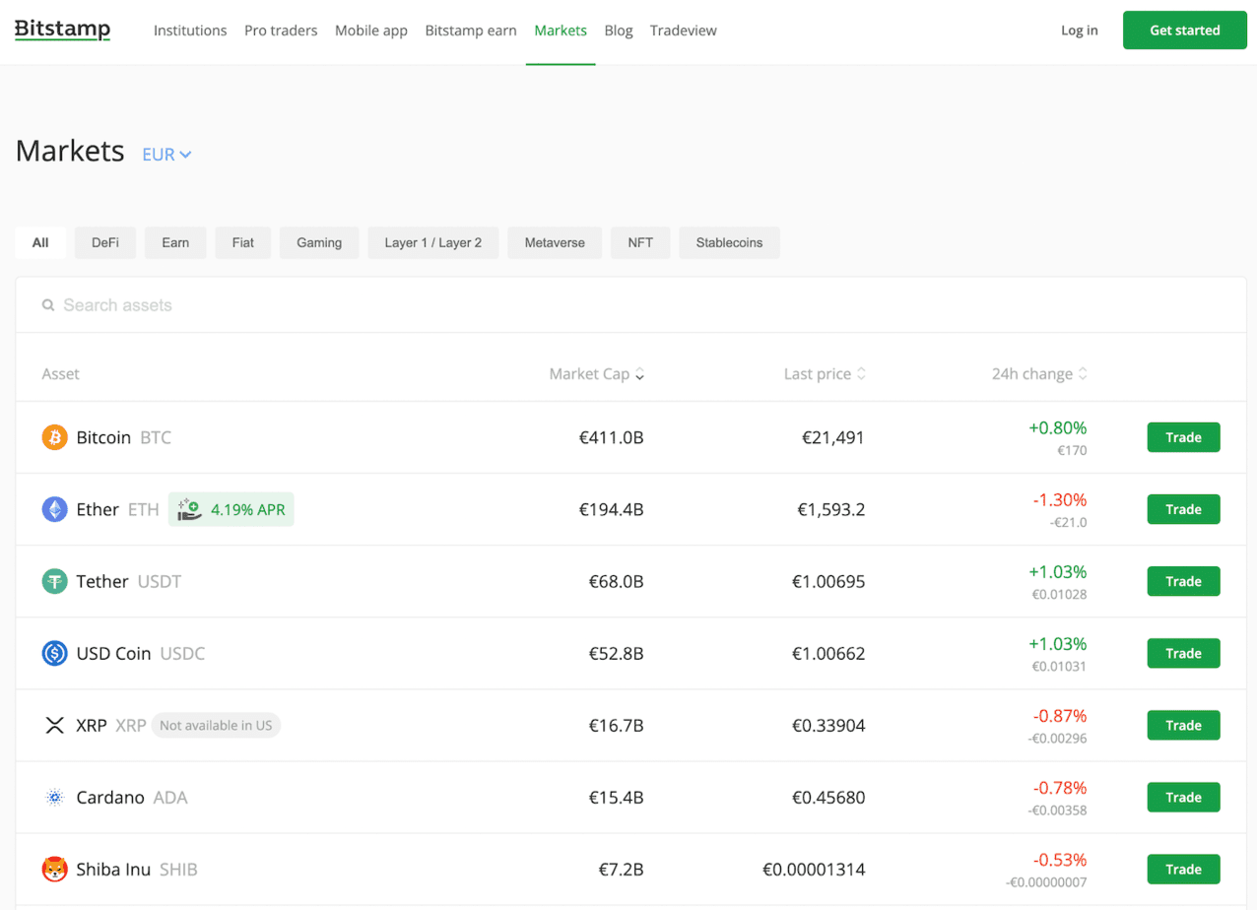1257x910 pixels.
Task: Filter assets by Fiat
Action: [x=243, y=242]
